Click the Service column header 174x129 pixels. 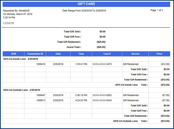tap(135, 54)
